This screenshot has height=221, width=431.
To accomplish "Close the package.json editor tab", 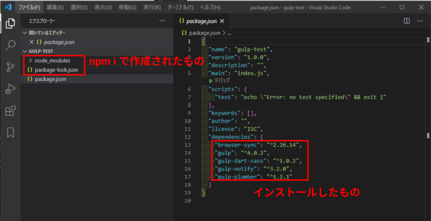I will (x=222, y=21).
